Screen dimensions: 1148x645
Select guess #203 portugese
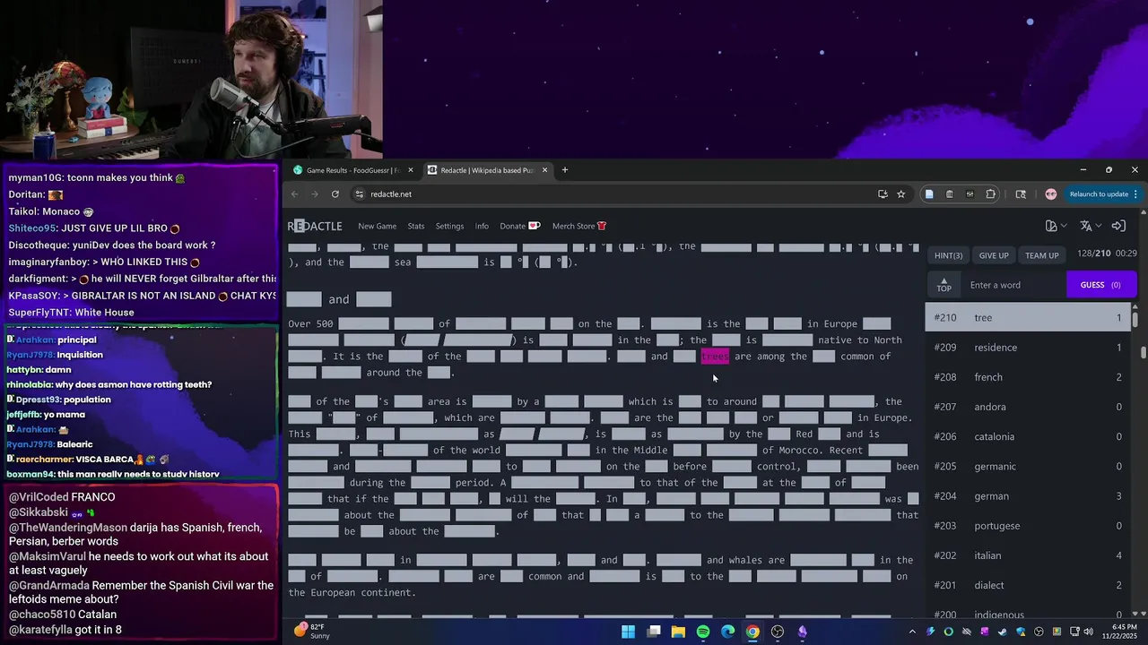(x=1028, y=526)
